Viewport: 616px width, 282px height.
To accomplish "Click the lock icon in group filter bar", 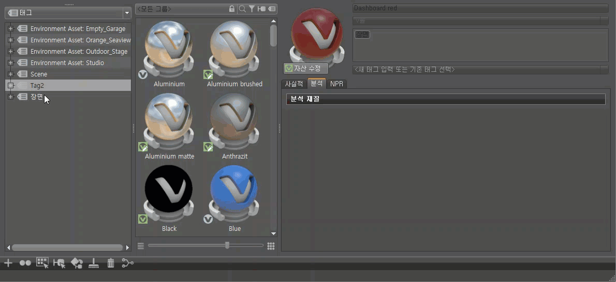I will pyautogui.click(x=232, y=9).
